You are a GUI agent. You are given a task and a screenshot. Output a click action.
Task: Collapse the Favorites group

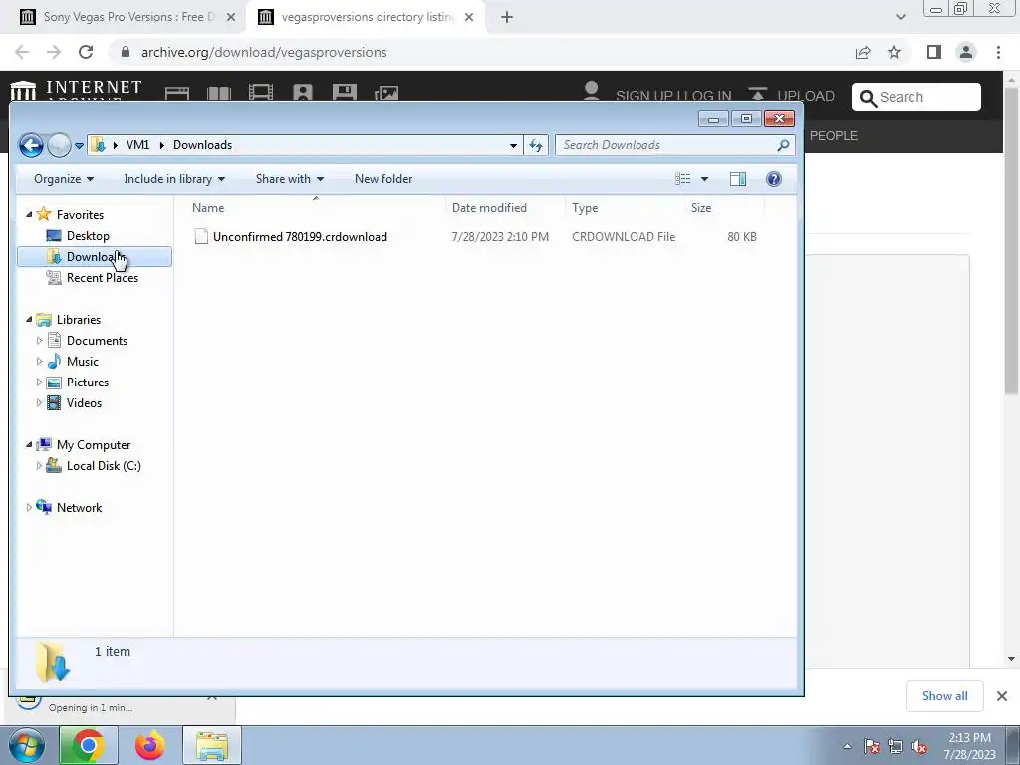point(29,215)
